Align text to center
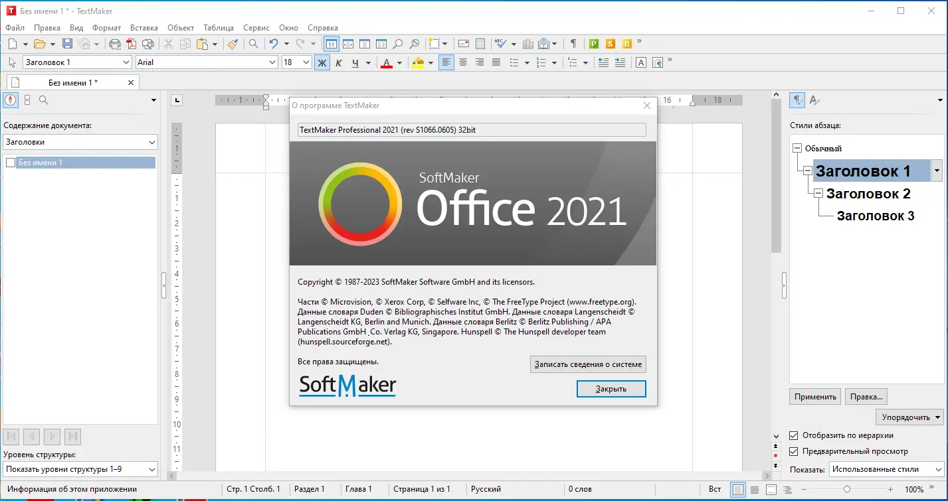 [x=463, y=62]
